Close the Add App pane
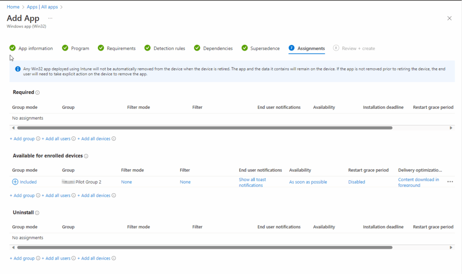Viewport: 462px width, 274px height. click(449, 19)
